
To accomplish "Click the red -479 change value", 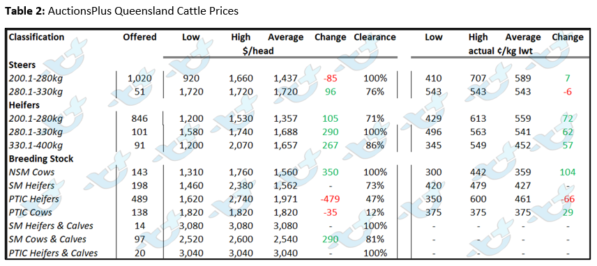I will pos(330,199).
